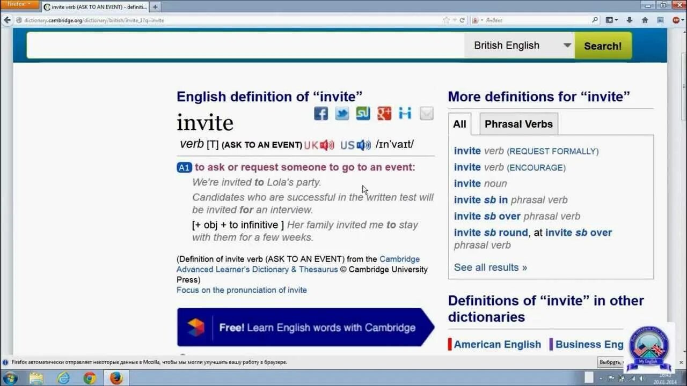This screenshot has height=386, width=687.
Task: Click See all results link
Action: click(x=491, y=267)
